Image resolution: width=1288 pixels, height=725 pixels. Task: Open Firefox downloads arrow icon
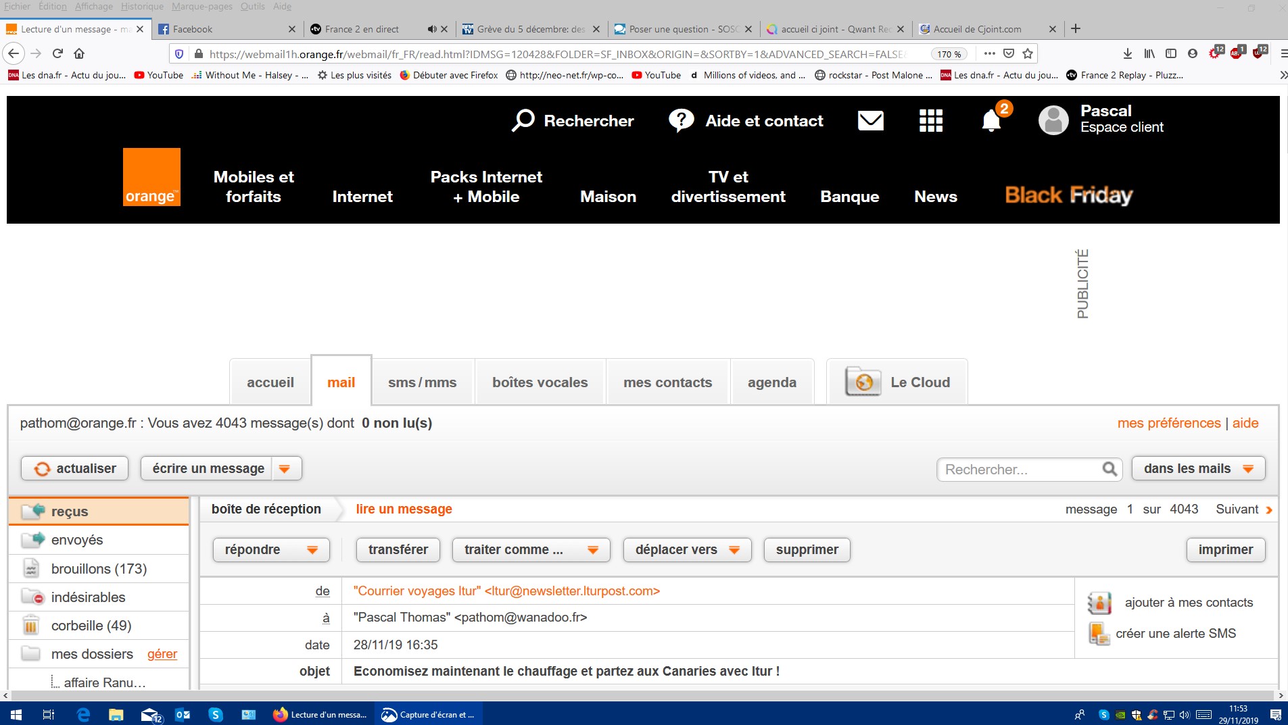(x=1128, y=53)
